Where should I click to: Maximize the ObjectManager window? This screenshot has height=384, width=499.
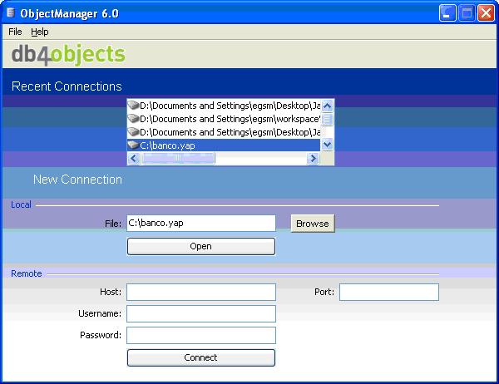(467, 13)
